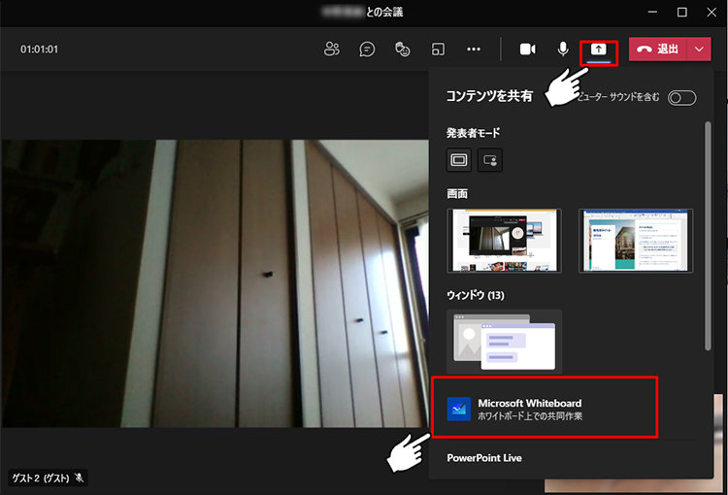Select Microsoft Whiteboard option
The image size is (728, 495).
click(545, 408)
